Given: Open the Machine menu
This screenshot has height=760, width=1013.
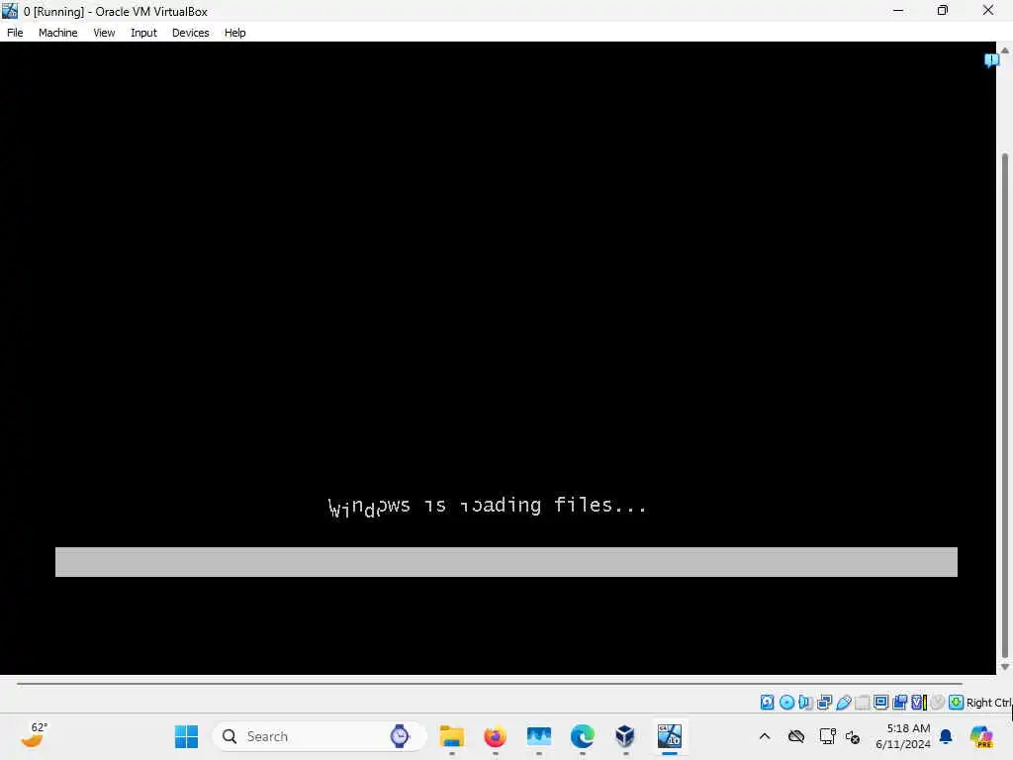Looking at the screenshot, I should pyautogui.click(x=57, y=33).
